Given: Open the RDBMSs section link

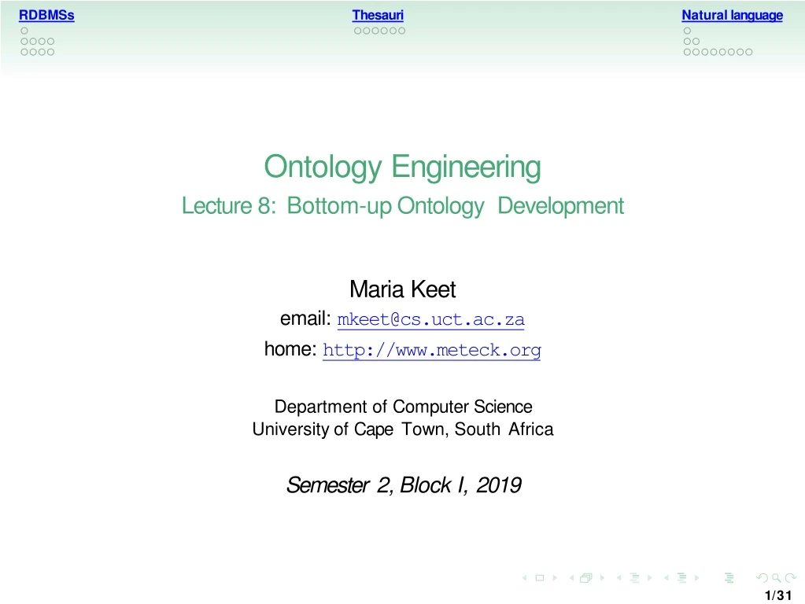Looking at the screenshot, I should point(46,16).
